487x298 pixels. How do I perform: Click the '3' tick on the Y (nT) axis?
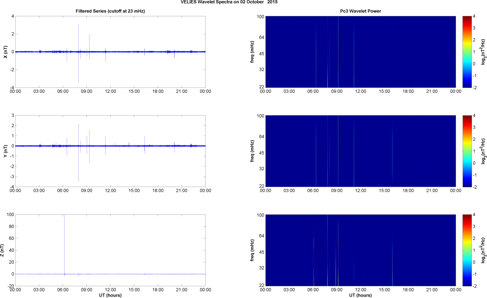[13, 115]
